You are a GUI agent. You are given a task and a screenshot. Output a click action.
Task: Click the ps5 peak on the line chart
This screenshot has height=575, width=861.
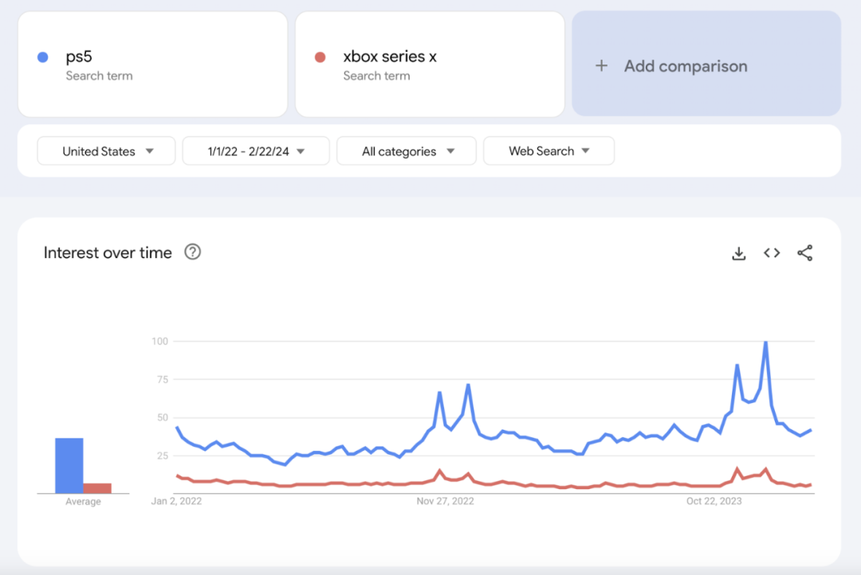pos(765,342)
